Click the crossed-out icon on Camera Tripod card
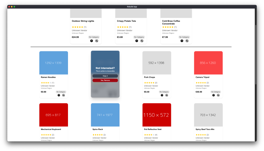The height and width of the screenshot is (151, 264). tap(218, 95)
